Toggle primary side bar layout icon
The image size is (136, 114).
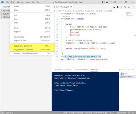pyautogui.click(x=103, y=2)
